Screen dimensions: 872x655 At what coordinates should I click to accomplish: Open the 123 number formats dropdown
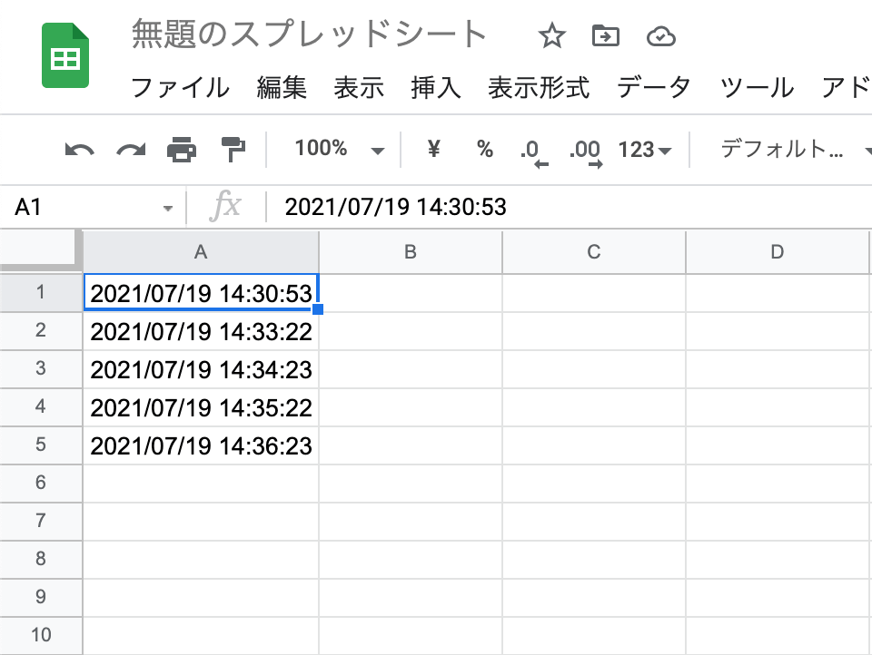pyautogui.click(x=645, y=150)
